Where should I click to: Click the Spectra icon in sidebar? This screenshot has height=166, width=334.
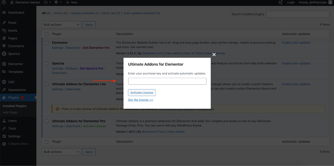(x=4, y=54)
